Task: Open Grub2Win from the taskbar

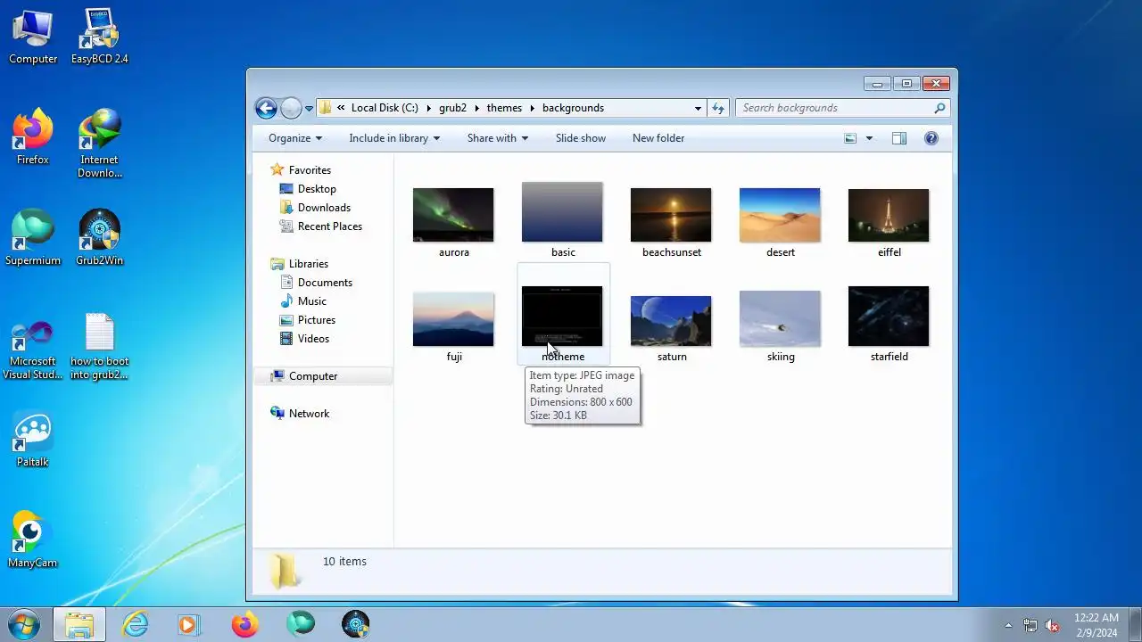Action: click(356, 624)
